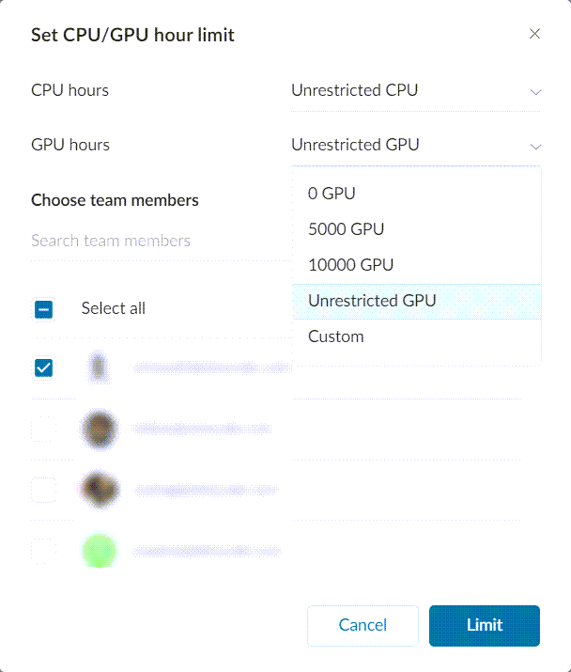Toggle the Select all checkbox
Viewport: 571px width, 672px height.
click(x=43, y=309)
